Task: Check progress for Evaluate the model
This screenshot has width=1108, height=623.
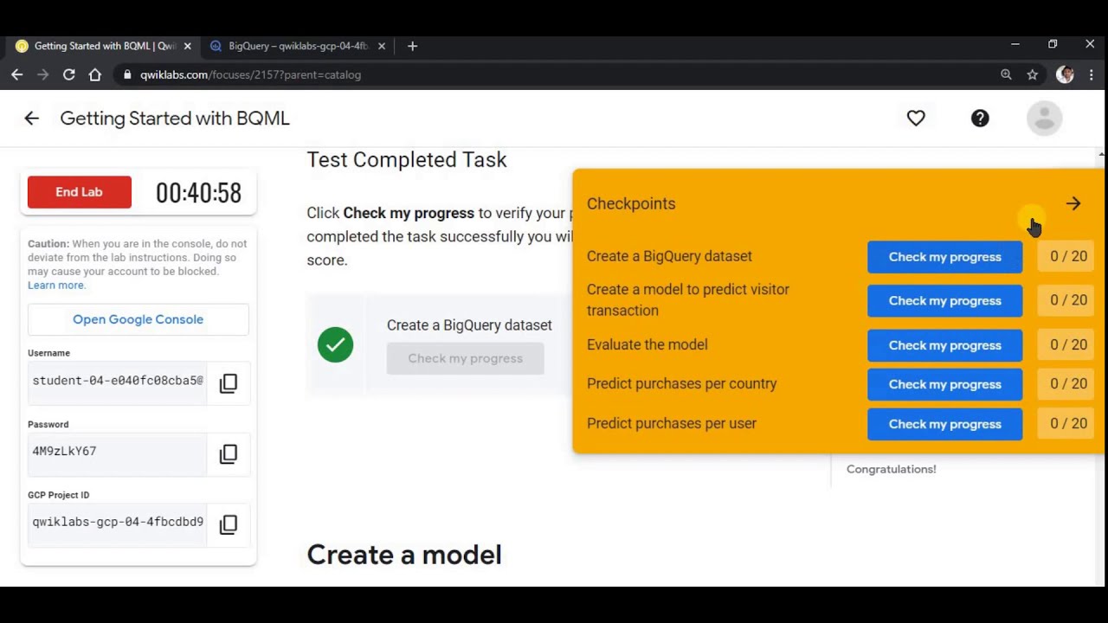Action: click(945, 345)
